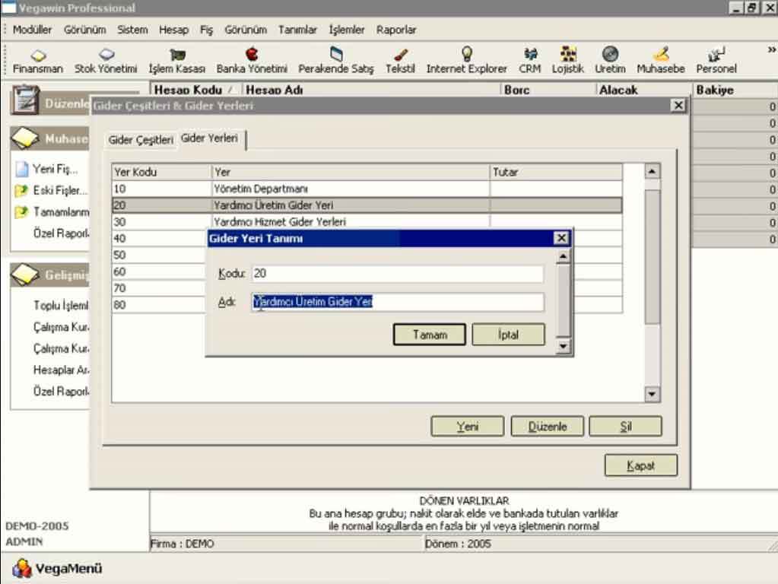778x584 pixels.
Task: Expand the toolbar overflow chevron
Action: tap(772, 49)
